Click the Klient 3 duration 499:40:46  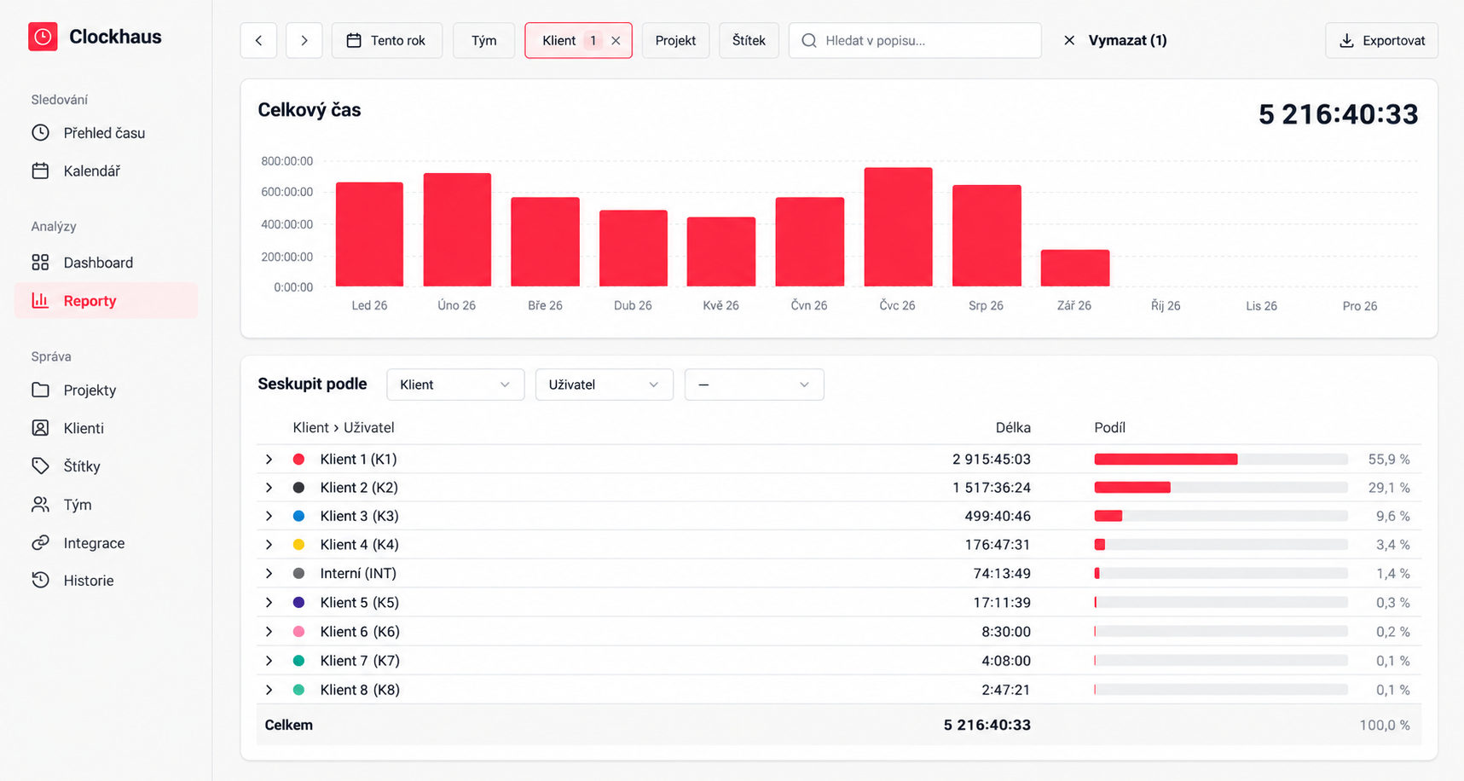(x=998, y=516)
